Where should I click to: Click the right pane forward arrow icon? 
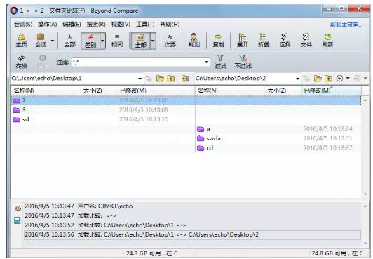pos(357,79)
